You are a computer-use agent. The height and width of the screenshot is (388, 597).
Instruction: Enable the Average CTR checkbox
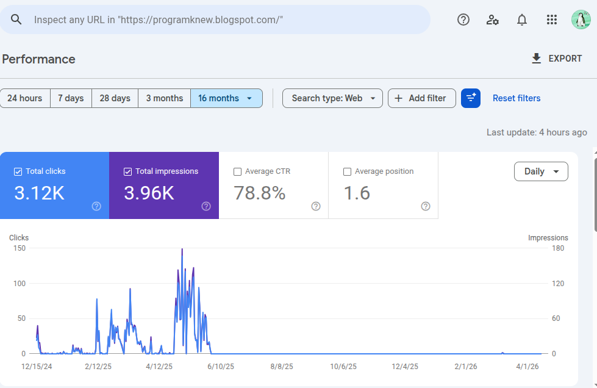pyautogui.click(x=238, y=171)
